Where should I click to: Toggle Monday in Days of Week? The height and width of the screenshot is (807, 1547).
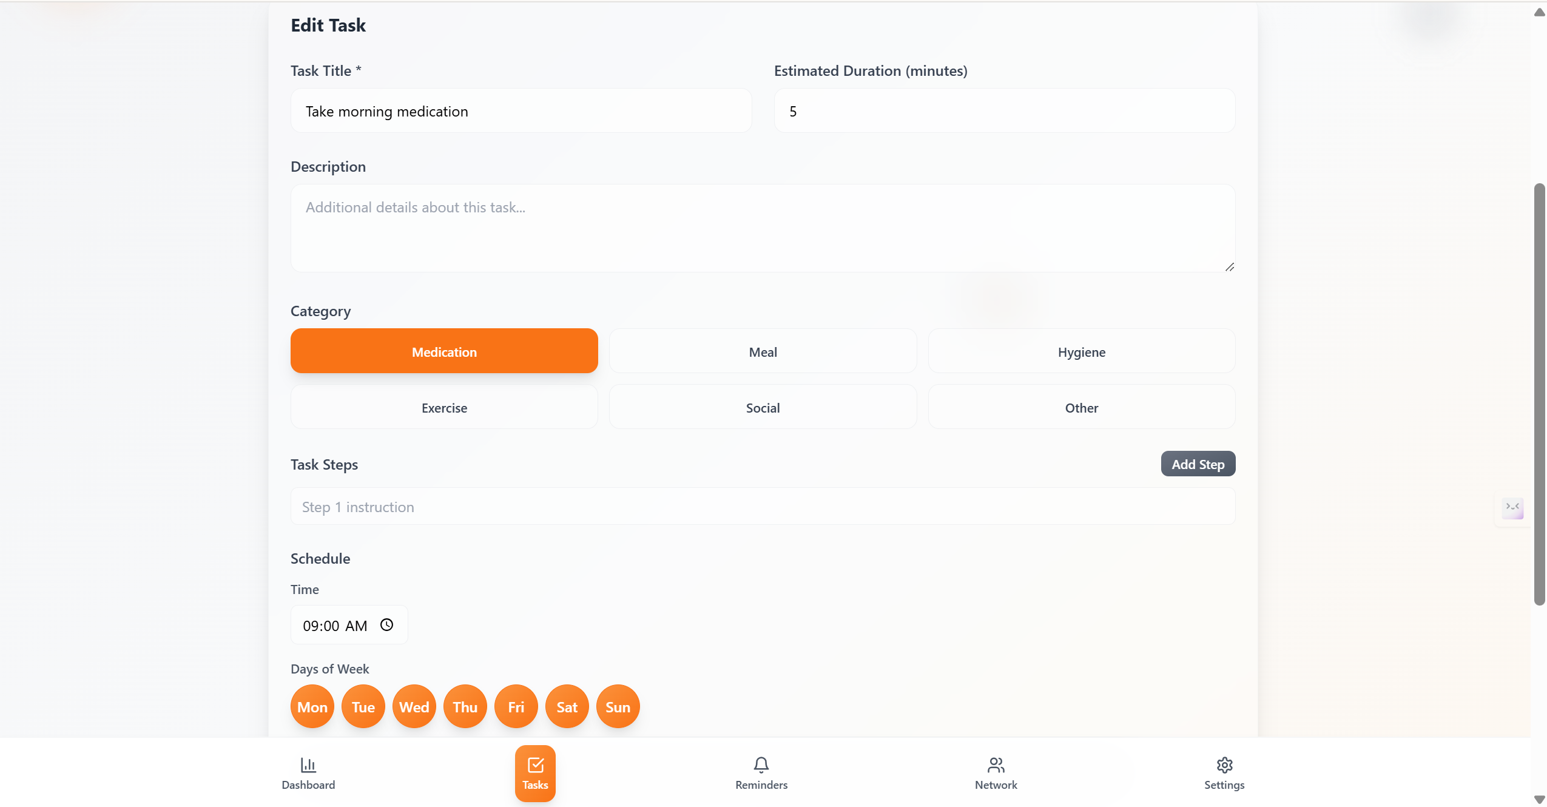point(312,707)
